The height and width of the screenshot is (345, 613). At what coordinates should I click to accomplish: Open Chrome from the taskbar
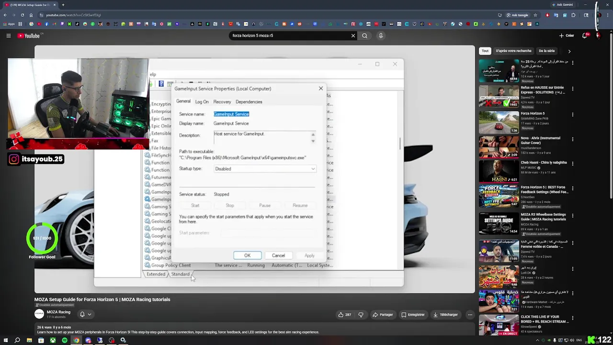point(76,340)
